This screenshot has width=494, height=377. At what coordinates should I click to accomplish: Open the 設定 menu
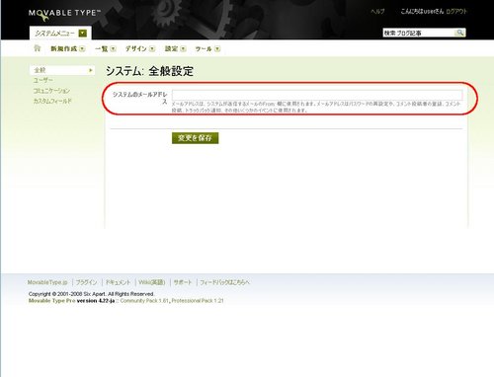[171, 48]
